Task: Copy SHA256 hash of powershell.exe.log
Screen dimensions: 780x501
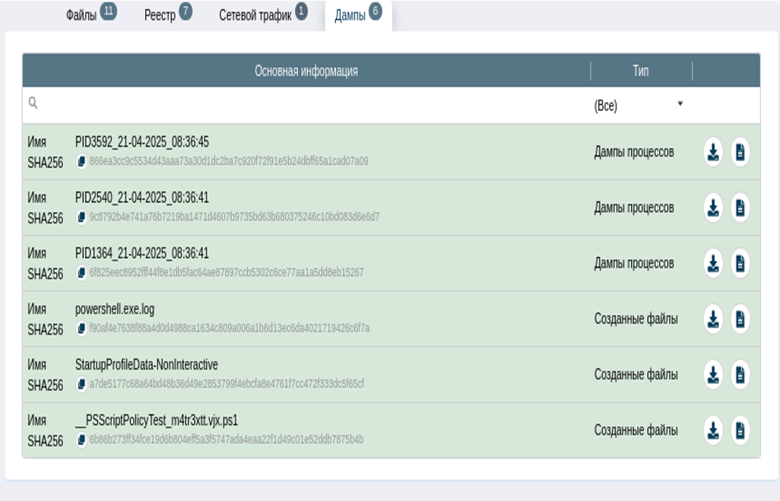Action: click(81, 328)
